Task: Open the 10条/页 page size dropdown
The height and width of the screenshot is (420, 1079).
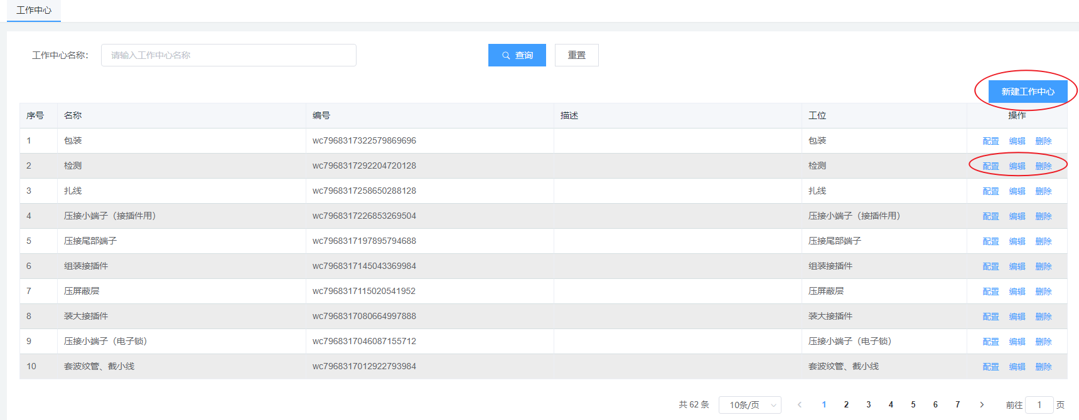Action: tap(749, 405)
